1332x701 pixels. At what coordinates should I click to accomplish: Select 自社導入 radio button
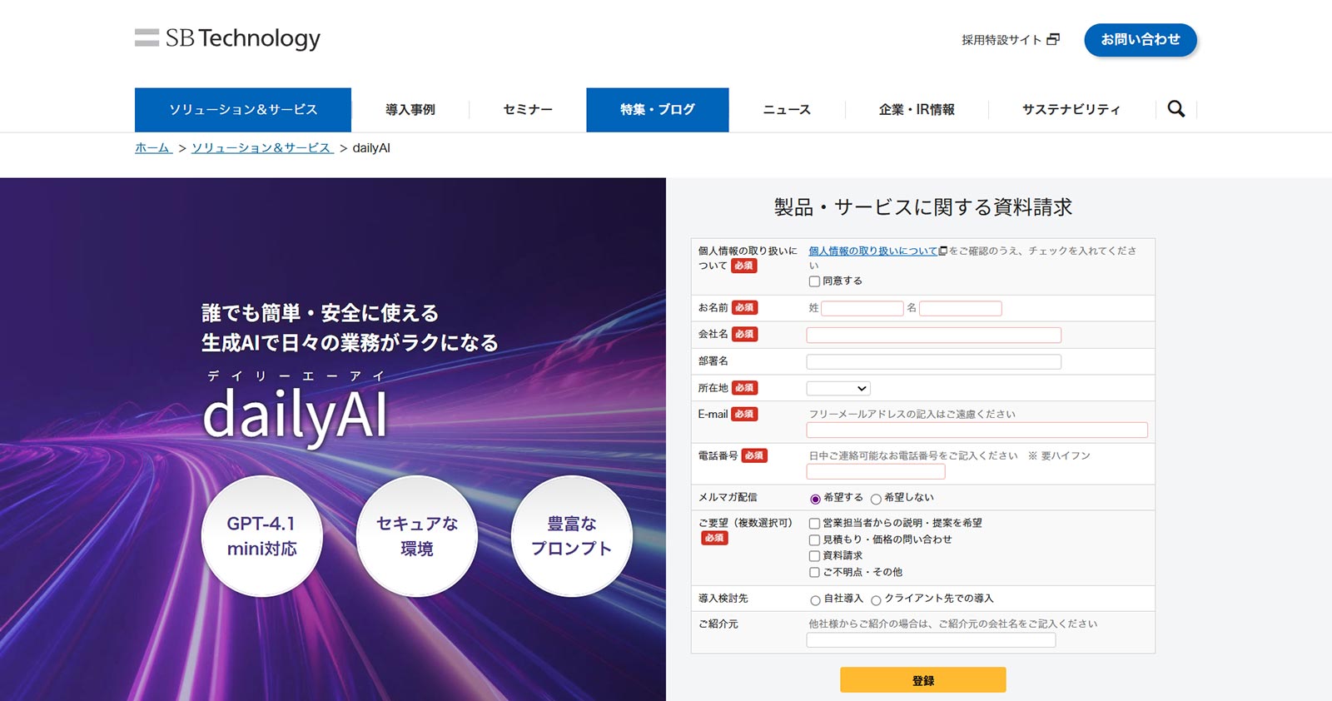(x=815, y=599)
